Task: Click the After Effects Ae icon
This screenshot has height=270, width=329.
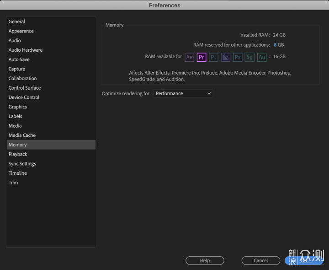Action: point(189,57)
